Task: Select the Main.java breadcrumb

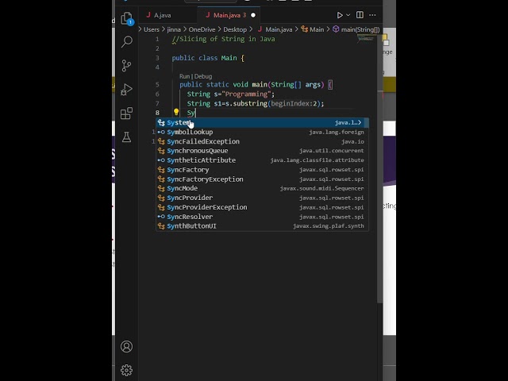Action: (x=275, y=29)
